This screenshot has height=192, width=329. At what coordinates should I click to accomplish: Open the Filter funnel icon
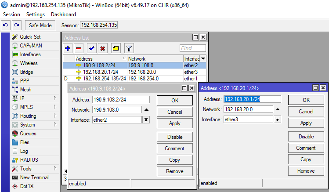pos(129,48)
